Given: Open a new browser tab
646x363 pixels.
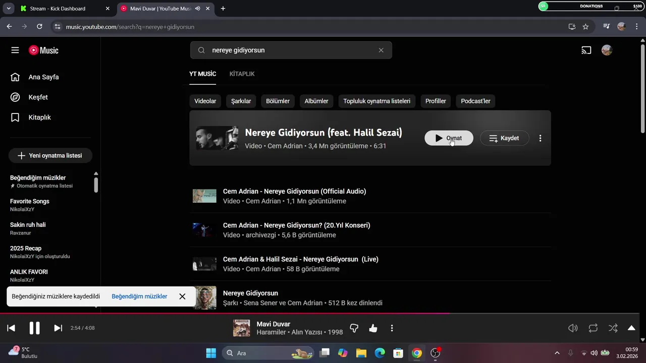Looking at the screenshot, I should [x=223, y=9].
